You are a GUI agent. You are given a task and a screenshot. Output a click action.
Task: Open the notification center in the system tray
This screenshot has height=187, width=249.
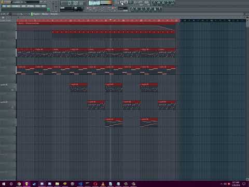click(x=244, y=184)
